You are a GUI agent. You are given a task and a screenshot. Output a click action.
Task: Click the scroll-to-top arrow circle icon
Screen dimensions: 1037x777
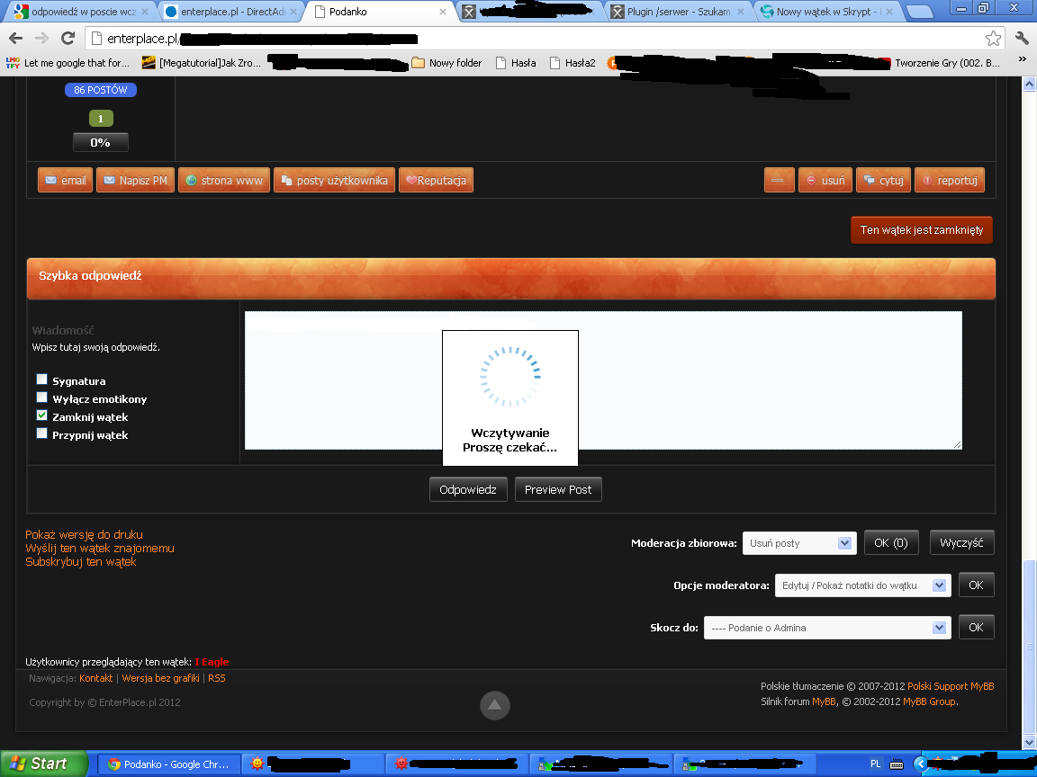[495, 705]
